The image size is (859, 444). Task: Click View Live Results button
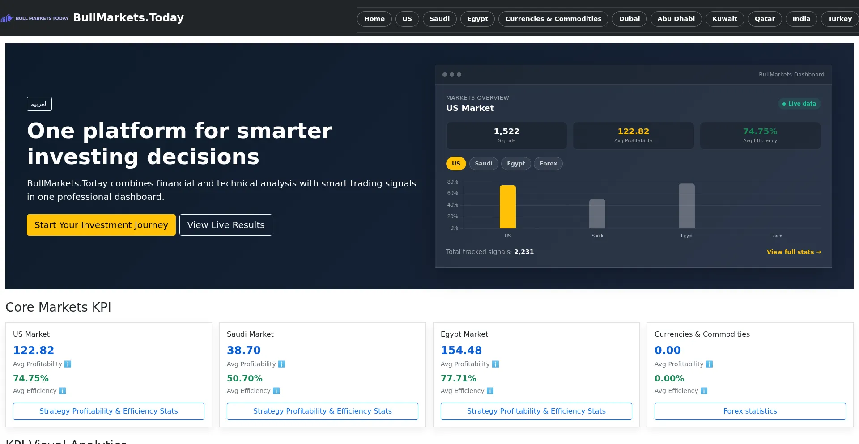click(226, 225)
